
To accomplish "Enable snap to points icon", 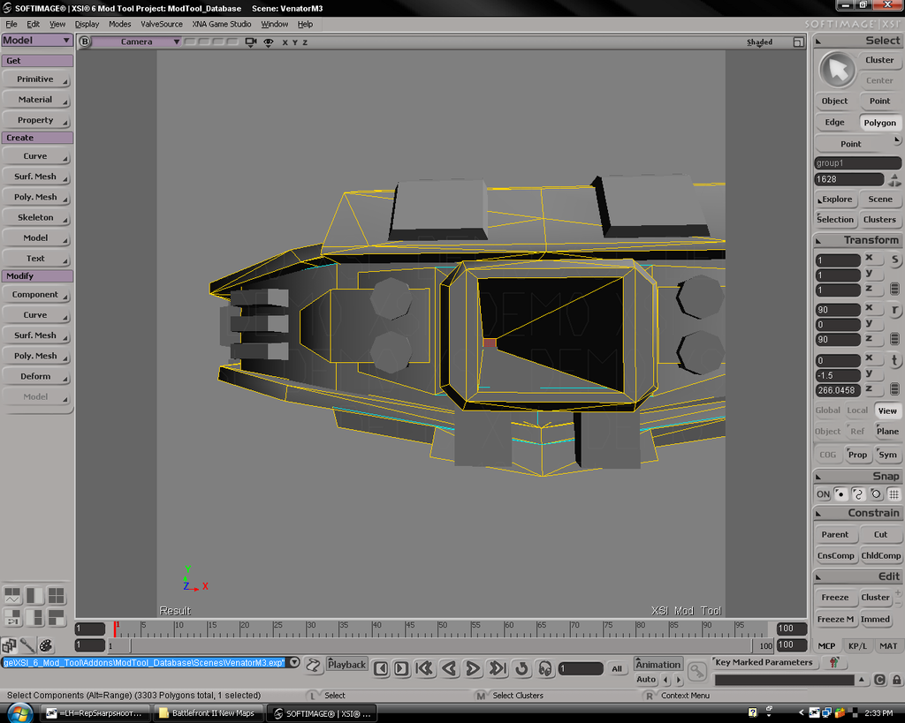I will pyautogui.click(x=841, y=494).
